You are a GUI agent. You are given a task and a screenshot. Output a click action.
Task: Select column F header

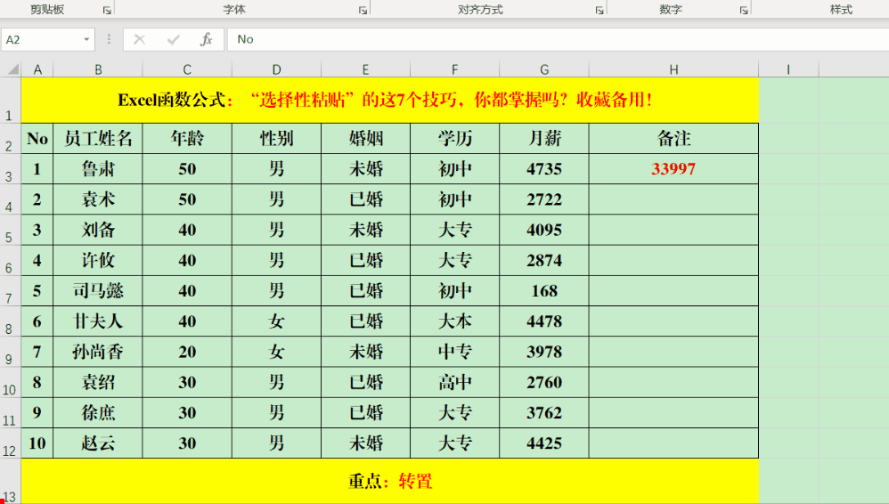pyautogui.click(x=454, y=69)
